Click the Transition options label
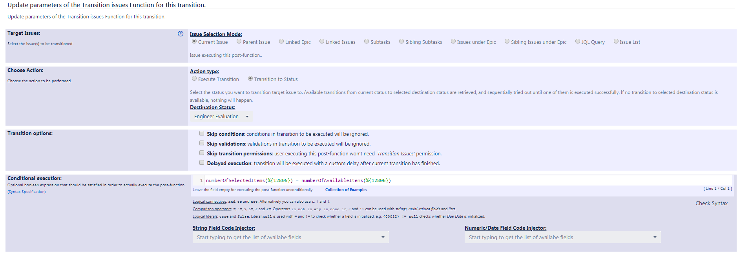 [x=30, y=133]
